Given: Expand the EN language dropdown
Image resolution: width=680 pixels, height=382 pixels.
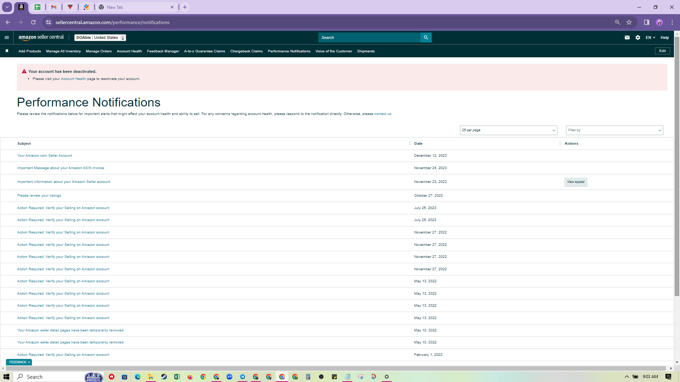Looking at the screenshot, I should [650, 37].
